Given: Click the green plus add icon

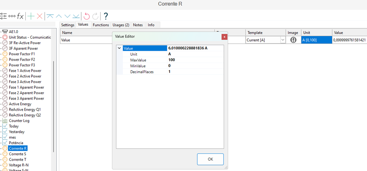Looking at the screenshot, I should tap(31, 16).
